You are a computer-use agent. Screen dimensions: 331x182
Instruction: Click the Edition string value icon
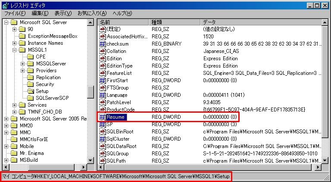pyautogui.click(x=103, y=59)
